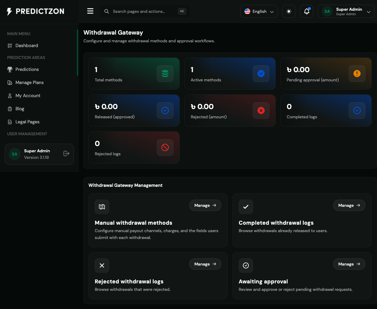
Task: Toggle the hamburger sidebar menu
Action: [x=90, y=11]
